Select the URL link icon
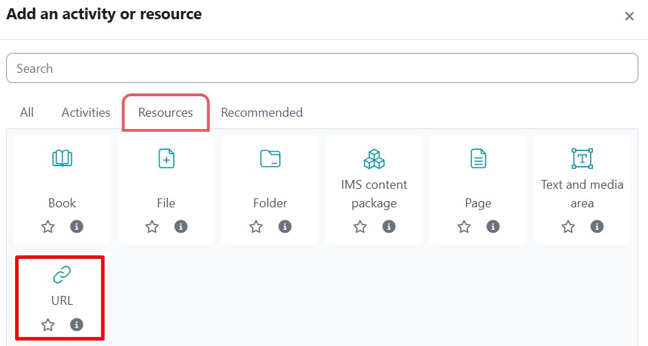The height and width of the screenshot is (346, 648). (x=62, y=275)
